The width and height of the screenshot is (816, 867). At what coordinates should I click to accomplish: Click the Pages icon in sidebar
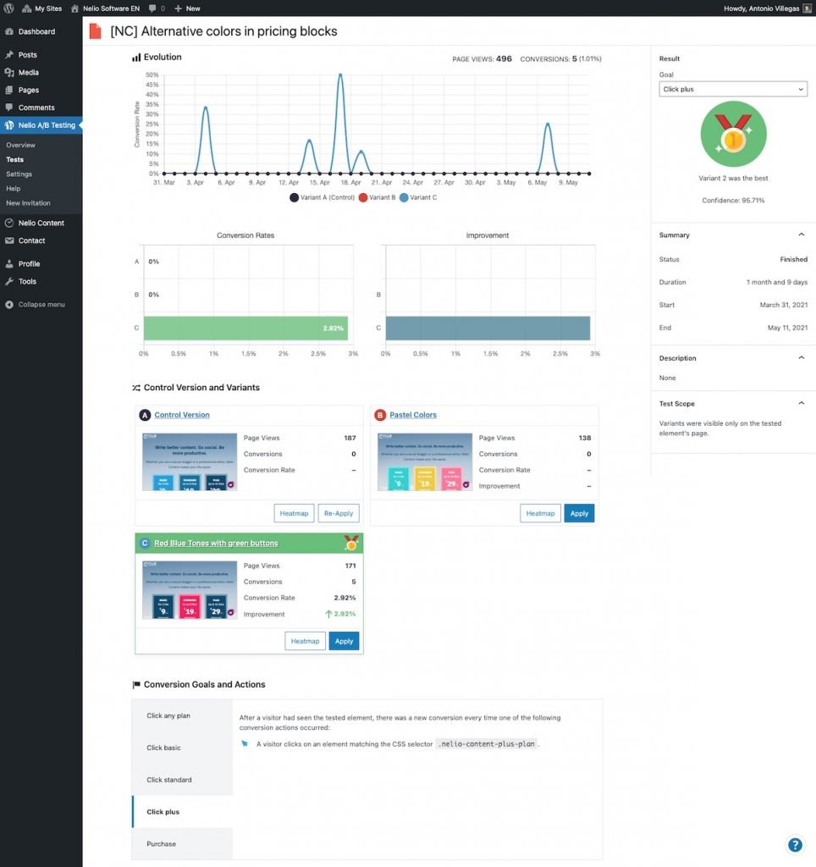click(x=9, y=90)
